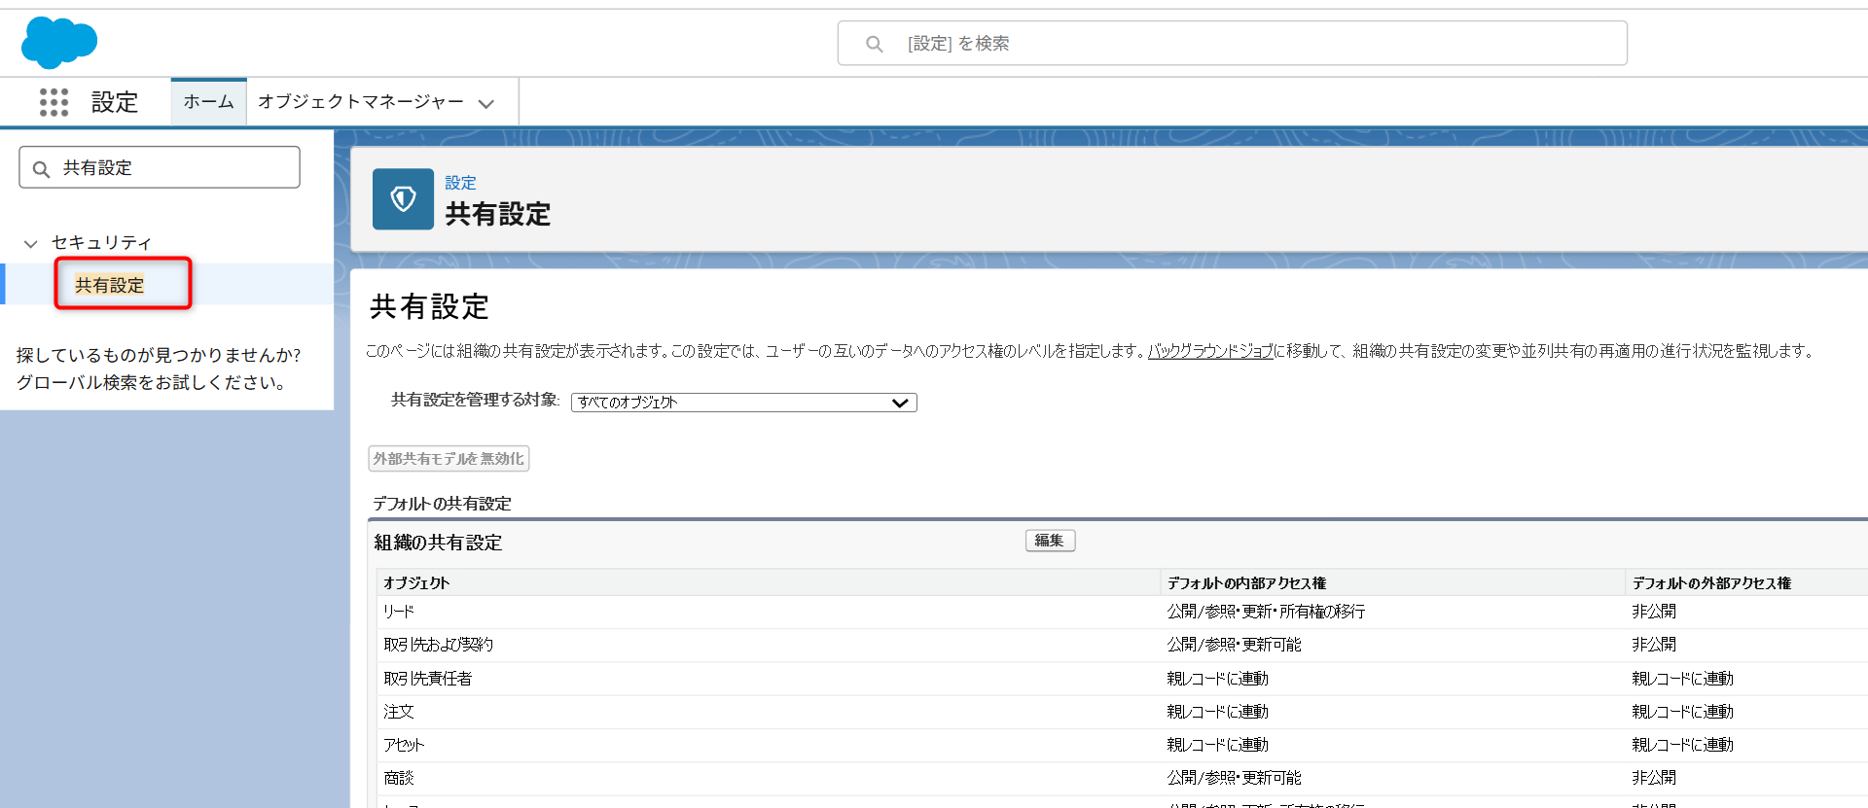Click external 非公開 value for リード

coord(1654,612)
